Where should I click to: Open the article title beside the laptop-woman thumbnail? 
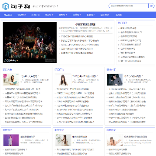pos(79,136)
